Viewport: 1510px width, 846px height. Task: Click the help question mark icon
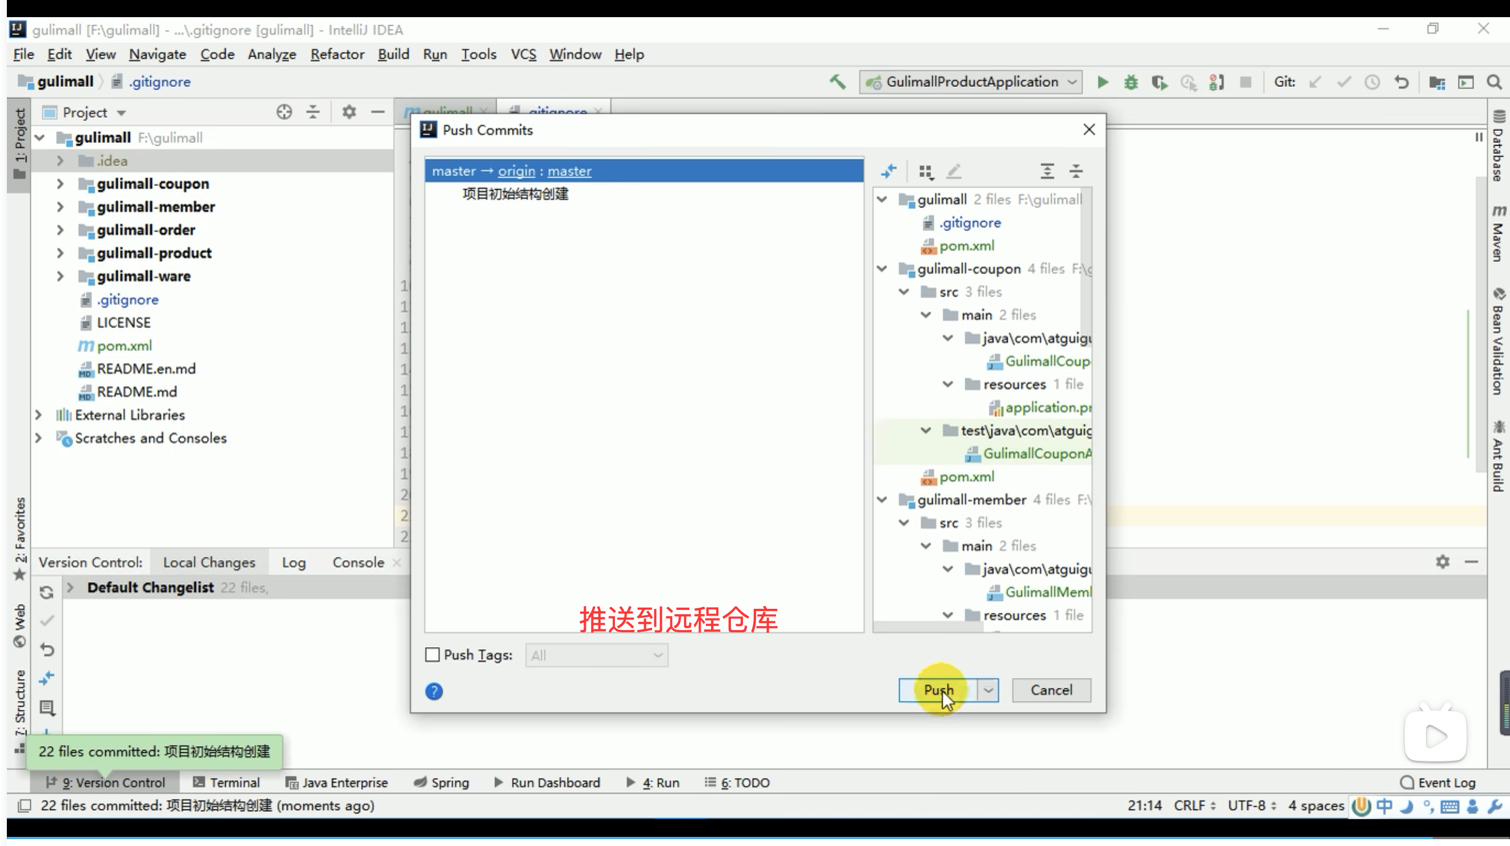click(x=434, y=691)
